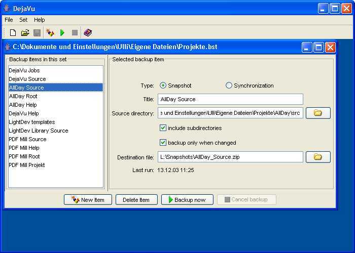Screen dimensions: 355x253
Task: Click the Projekte.bst window Java icon
Action: tap(8, 47)
